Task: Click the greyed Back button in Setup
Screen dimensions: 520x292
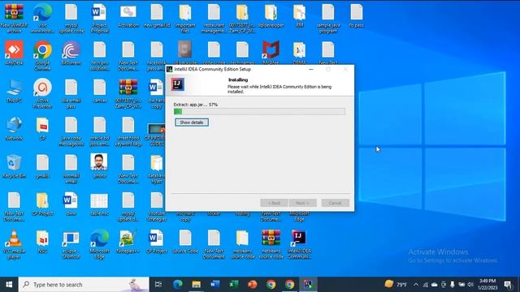Action: coord(274,203)
